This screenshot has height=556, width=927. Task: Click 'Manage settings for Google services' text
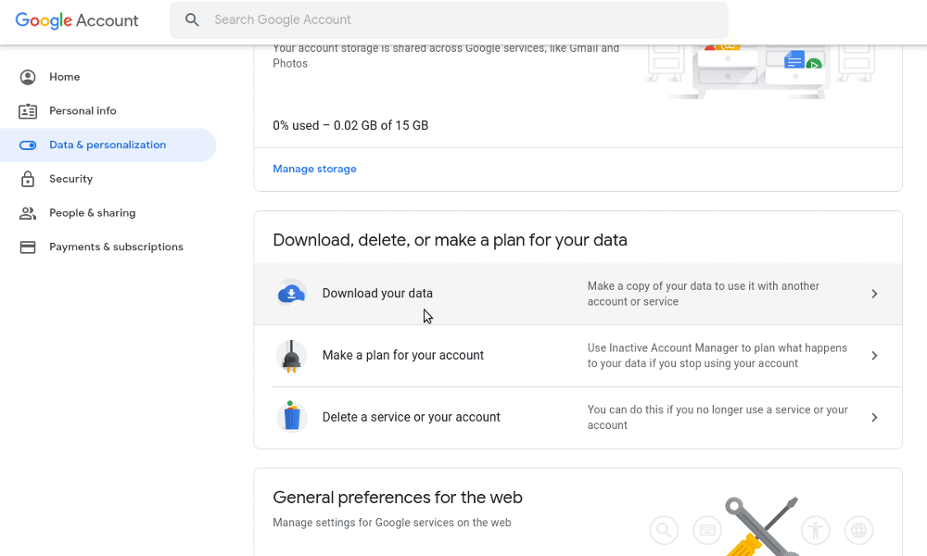click(392, 523)
